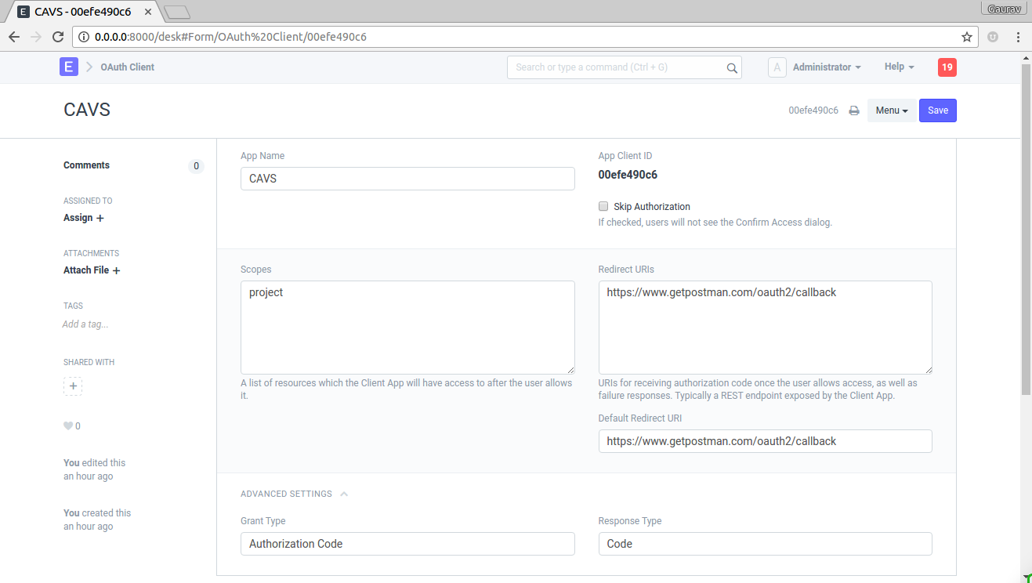Viewport: 1032px width, 583px height.
Task: Open the Help dropdown menu
Action: tap(899, 67)
